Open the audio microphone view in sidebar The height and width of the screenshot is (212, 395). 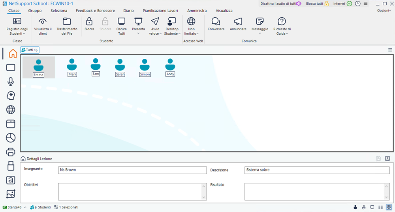click(x=11, y=82)
